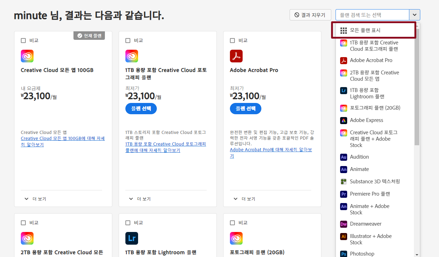Click icon of 2TB Creative Cloud 모든 앱 in list
This screenshot has height=257, width=439.
click(x=344, y=73)
